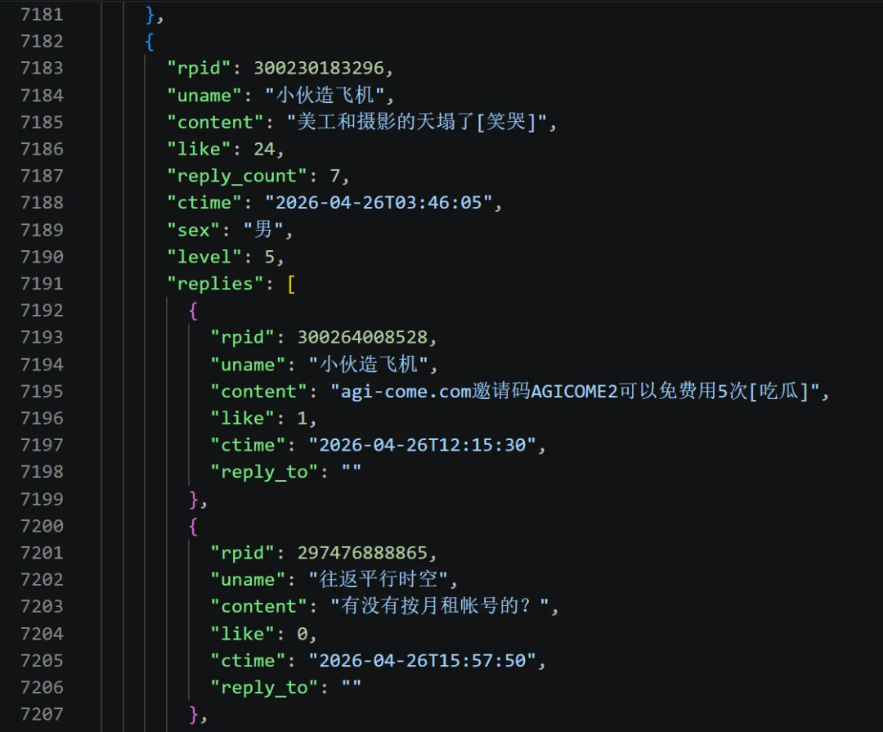This screenshot has width=883, height=732.
Task: Click the yellow opening bracket after "replies"
Action: 291,284
